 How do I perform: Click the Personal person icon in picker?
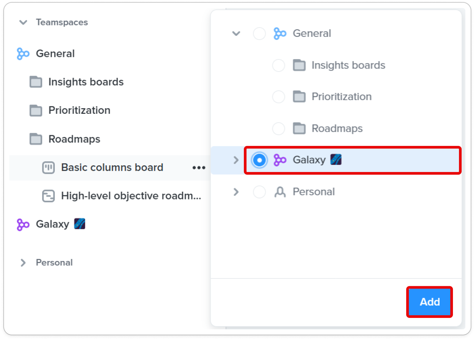[280, 192]
